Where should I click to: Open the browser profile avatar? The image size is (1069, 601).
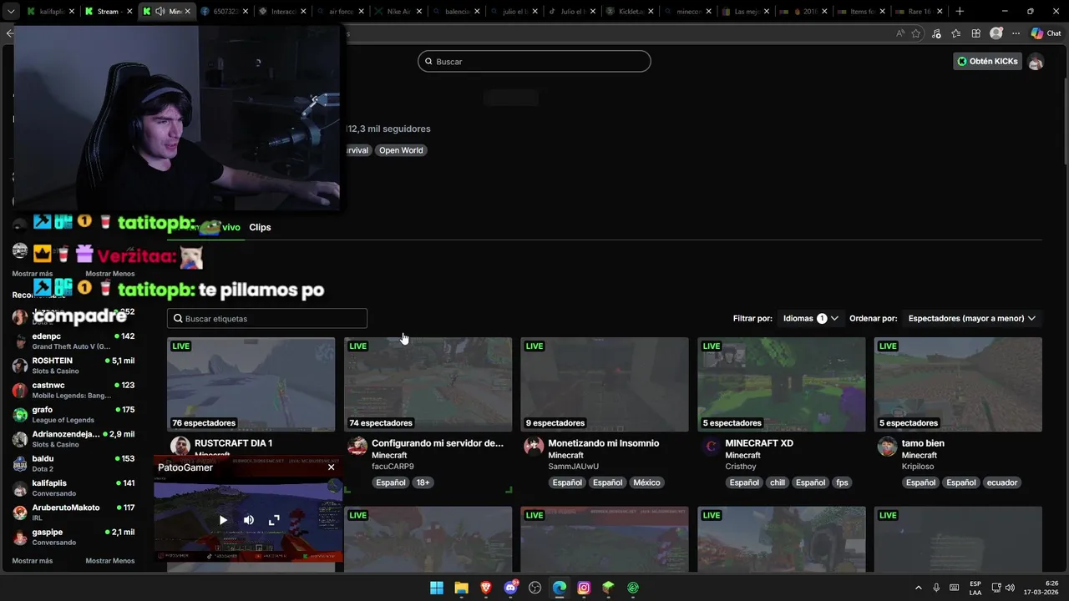tap(996, 33)
